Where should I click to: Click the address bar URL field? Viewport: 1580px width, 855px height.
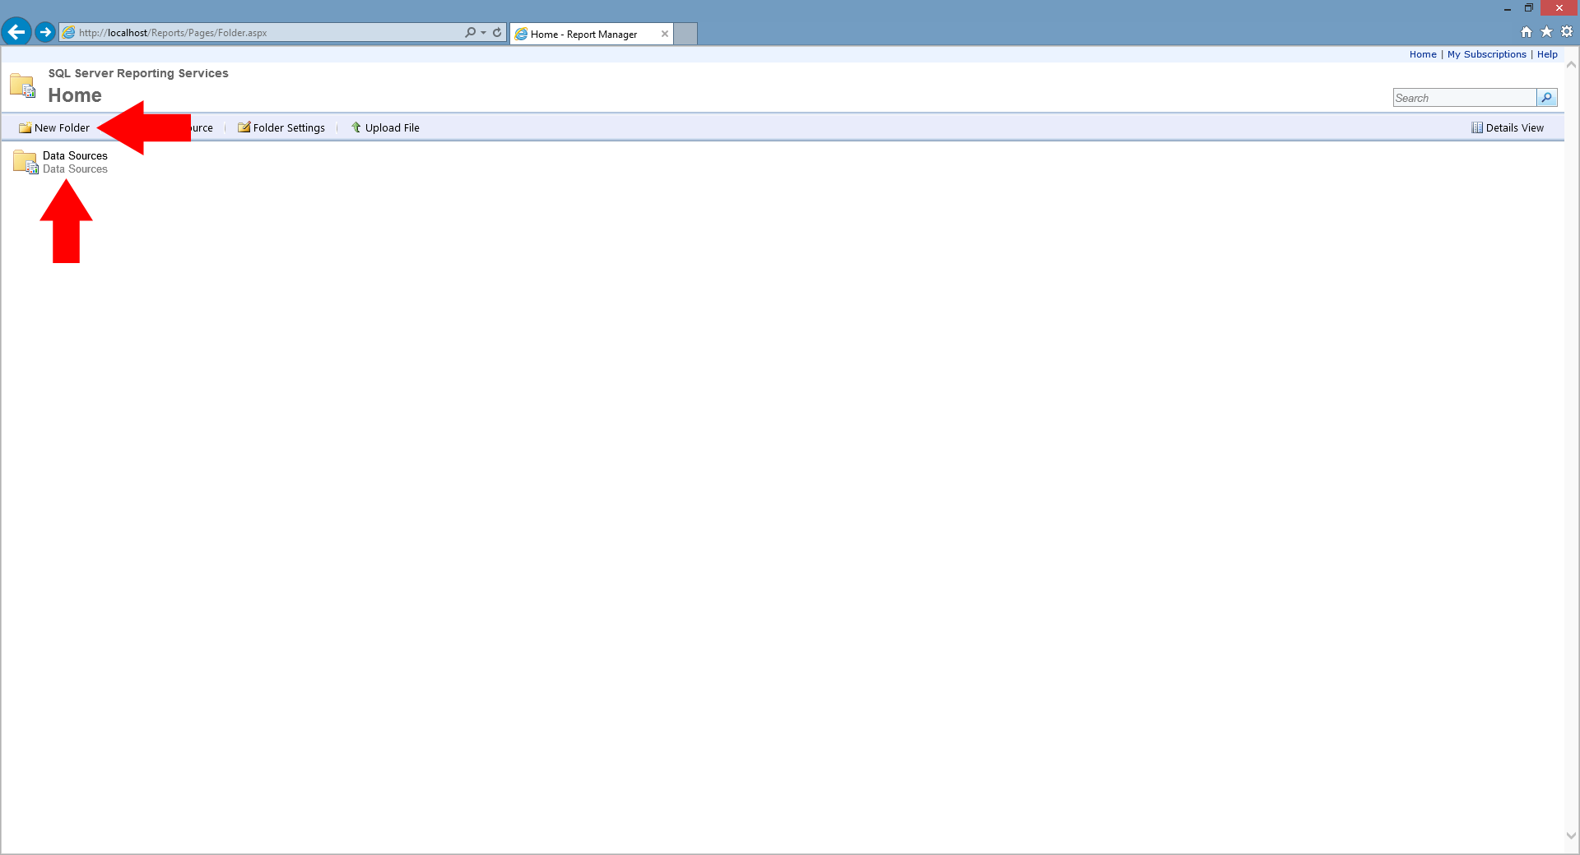[263, 33]
